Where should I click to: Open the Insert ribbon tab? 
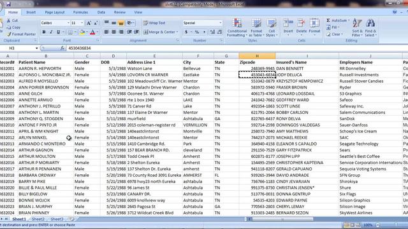[31, 12]
